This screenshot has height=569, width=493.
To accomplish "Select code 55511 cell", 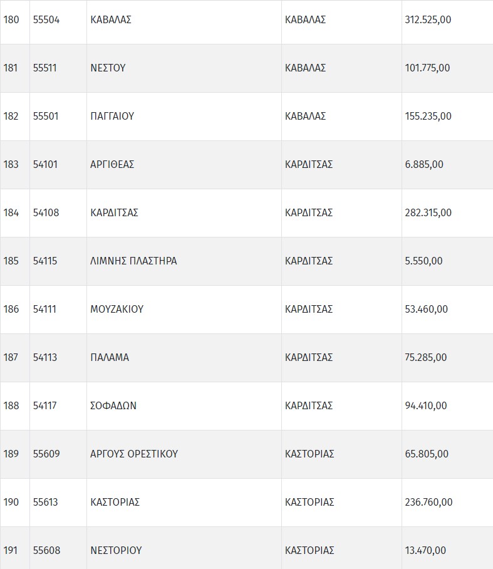I will pyautogui.click(x=45, y=68).
